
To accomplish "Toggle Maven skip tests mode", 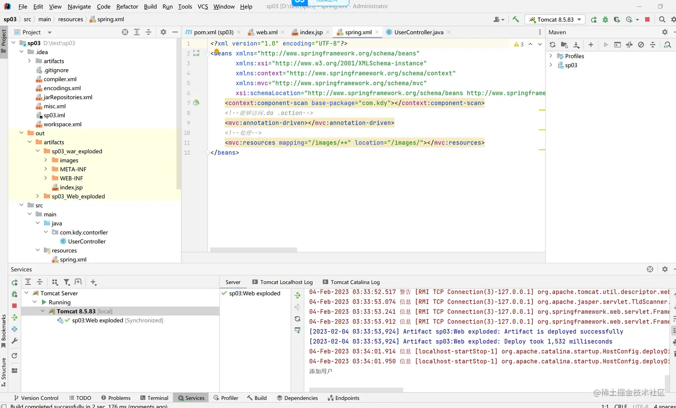I will point(641,45).
